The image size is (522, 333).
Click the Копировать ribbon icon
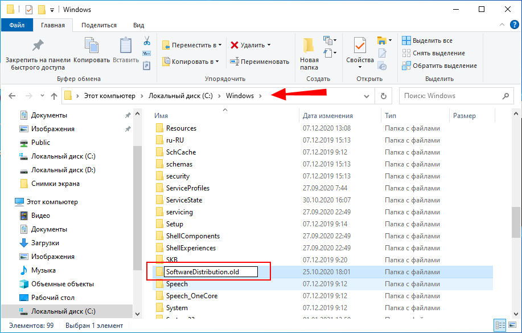point(92,46)
